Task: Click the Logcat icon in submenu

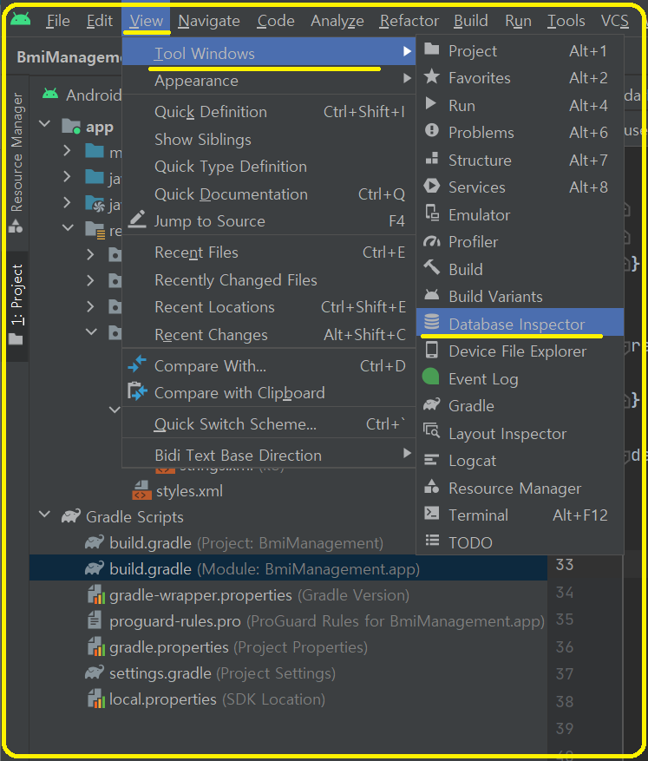Action: pyautogui.click(x=432, y=461)
